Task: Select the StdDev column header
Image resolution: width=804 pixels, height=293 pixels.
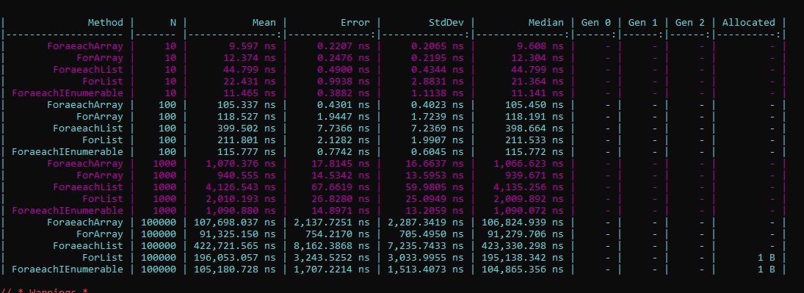Action: pyautogui.click(x=446, y=23)
